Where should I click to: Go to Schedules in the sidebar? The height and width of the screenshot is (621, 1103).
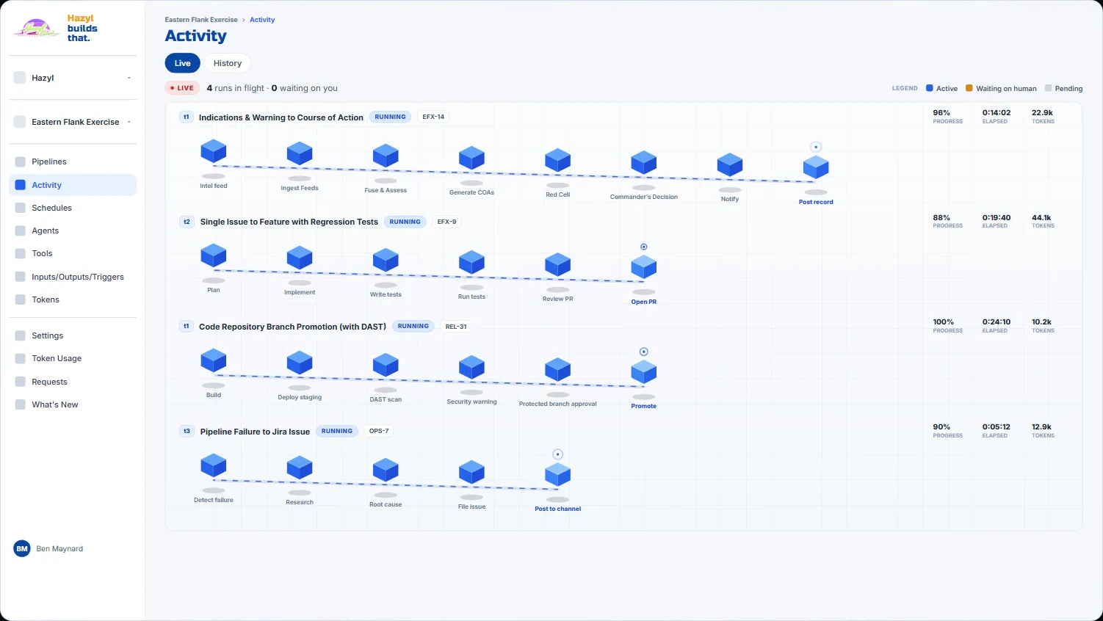coord(73,208)
